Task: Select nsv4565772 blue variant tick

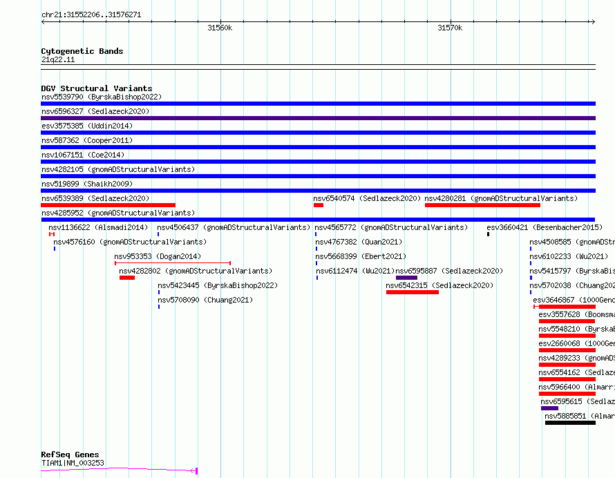Action: pos(316,234)
